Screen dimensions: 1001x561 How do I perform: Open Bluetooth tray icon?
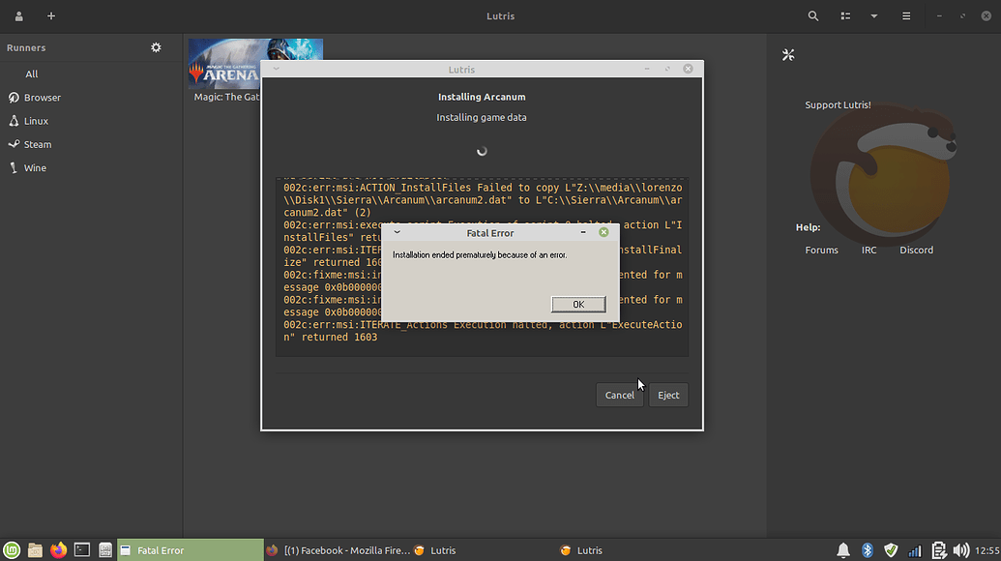pos(867,550)
